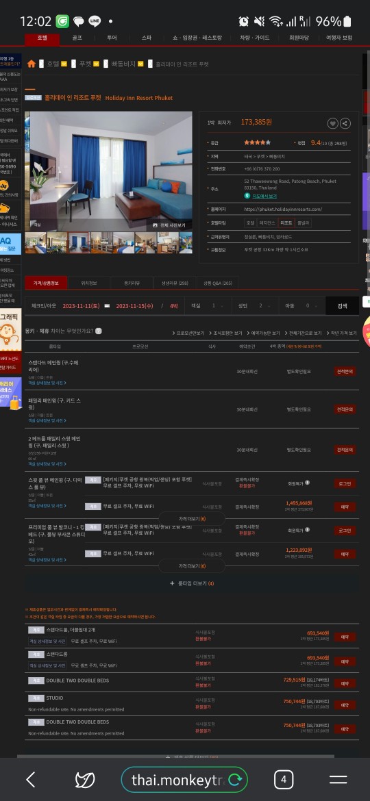This screenshot has width=370, height=801.
Task: Click 프로모션만보기 filter link
Action: click(188, 333)
